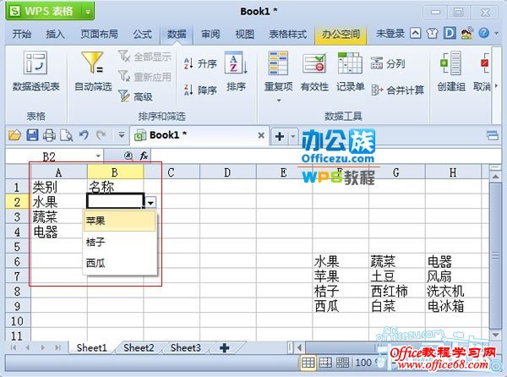Choose 桔子 in the dropdown list
This screenshot has width=507, height=377.
(x=120, y=242)
